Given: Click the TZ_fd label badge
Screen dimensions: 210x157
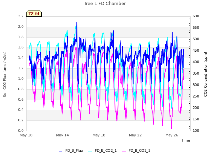Looking at the screenshot, I should (x=34, y=13).
